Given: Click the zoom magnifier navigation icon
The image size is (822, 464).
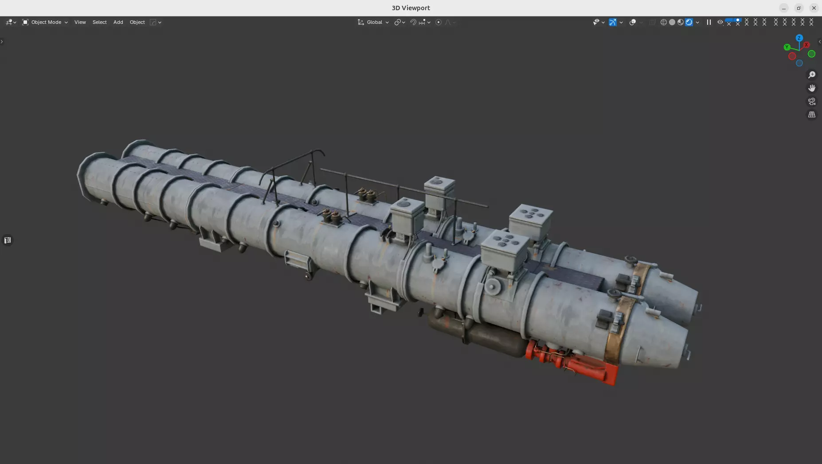Looking at the screenshot, I should pos(812,75).
